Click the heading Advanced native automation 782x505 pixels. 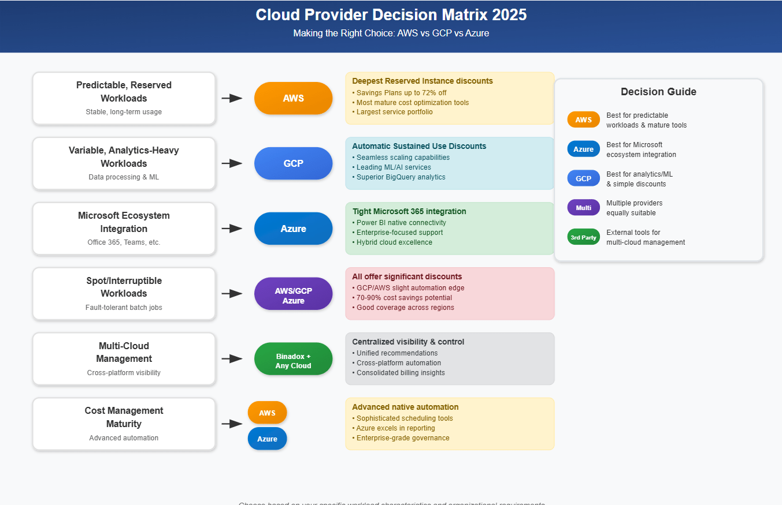pyautogui.click(x=405, y=407)
